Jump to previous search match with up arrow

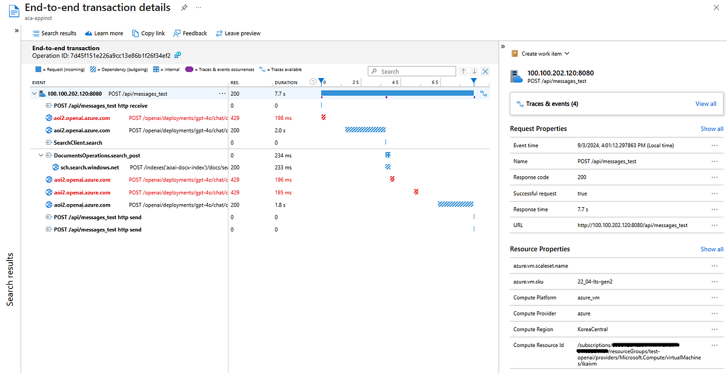tap(463, 71)
